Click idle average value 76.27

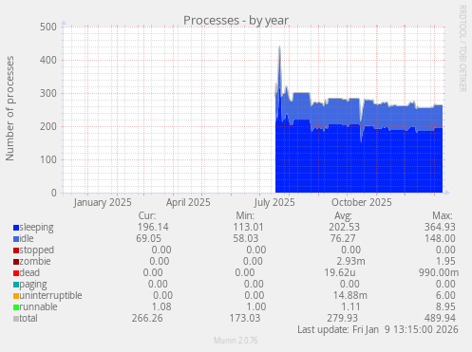pos(343,238)
